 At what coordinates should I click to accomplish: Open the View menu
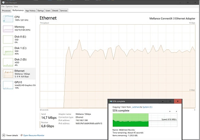tap(16, 7)
